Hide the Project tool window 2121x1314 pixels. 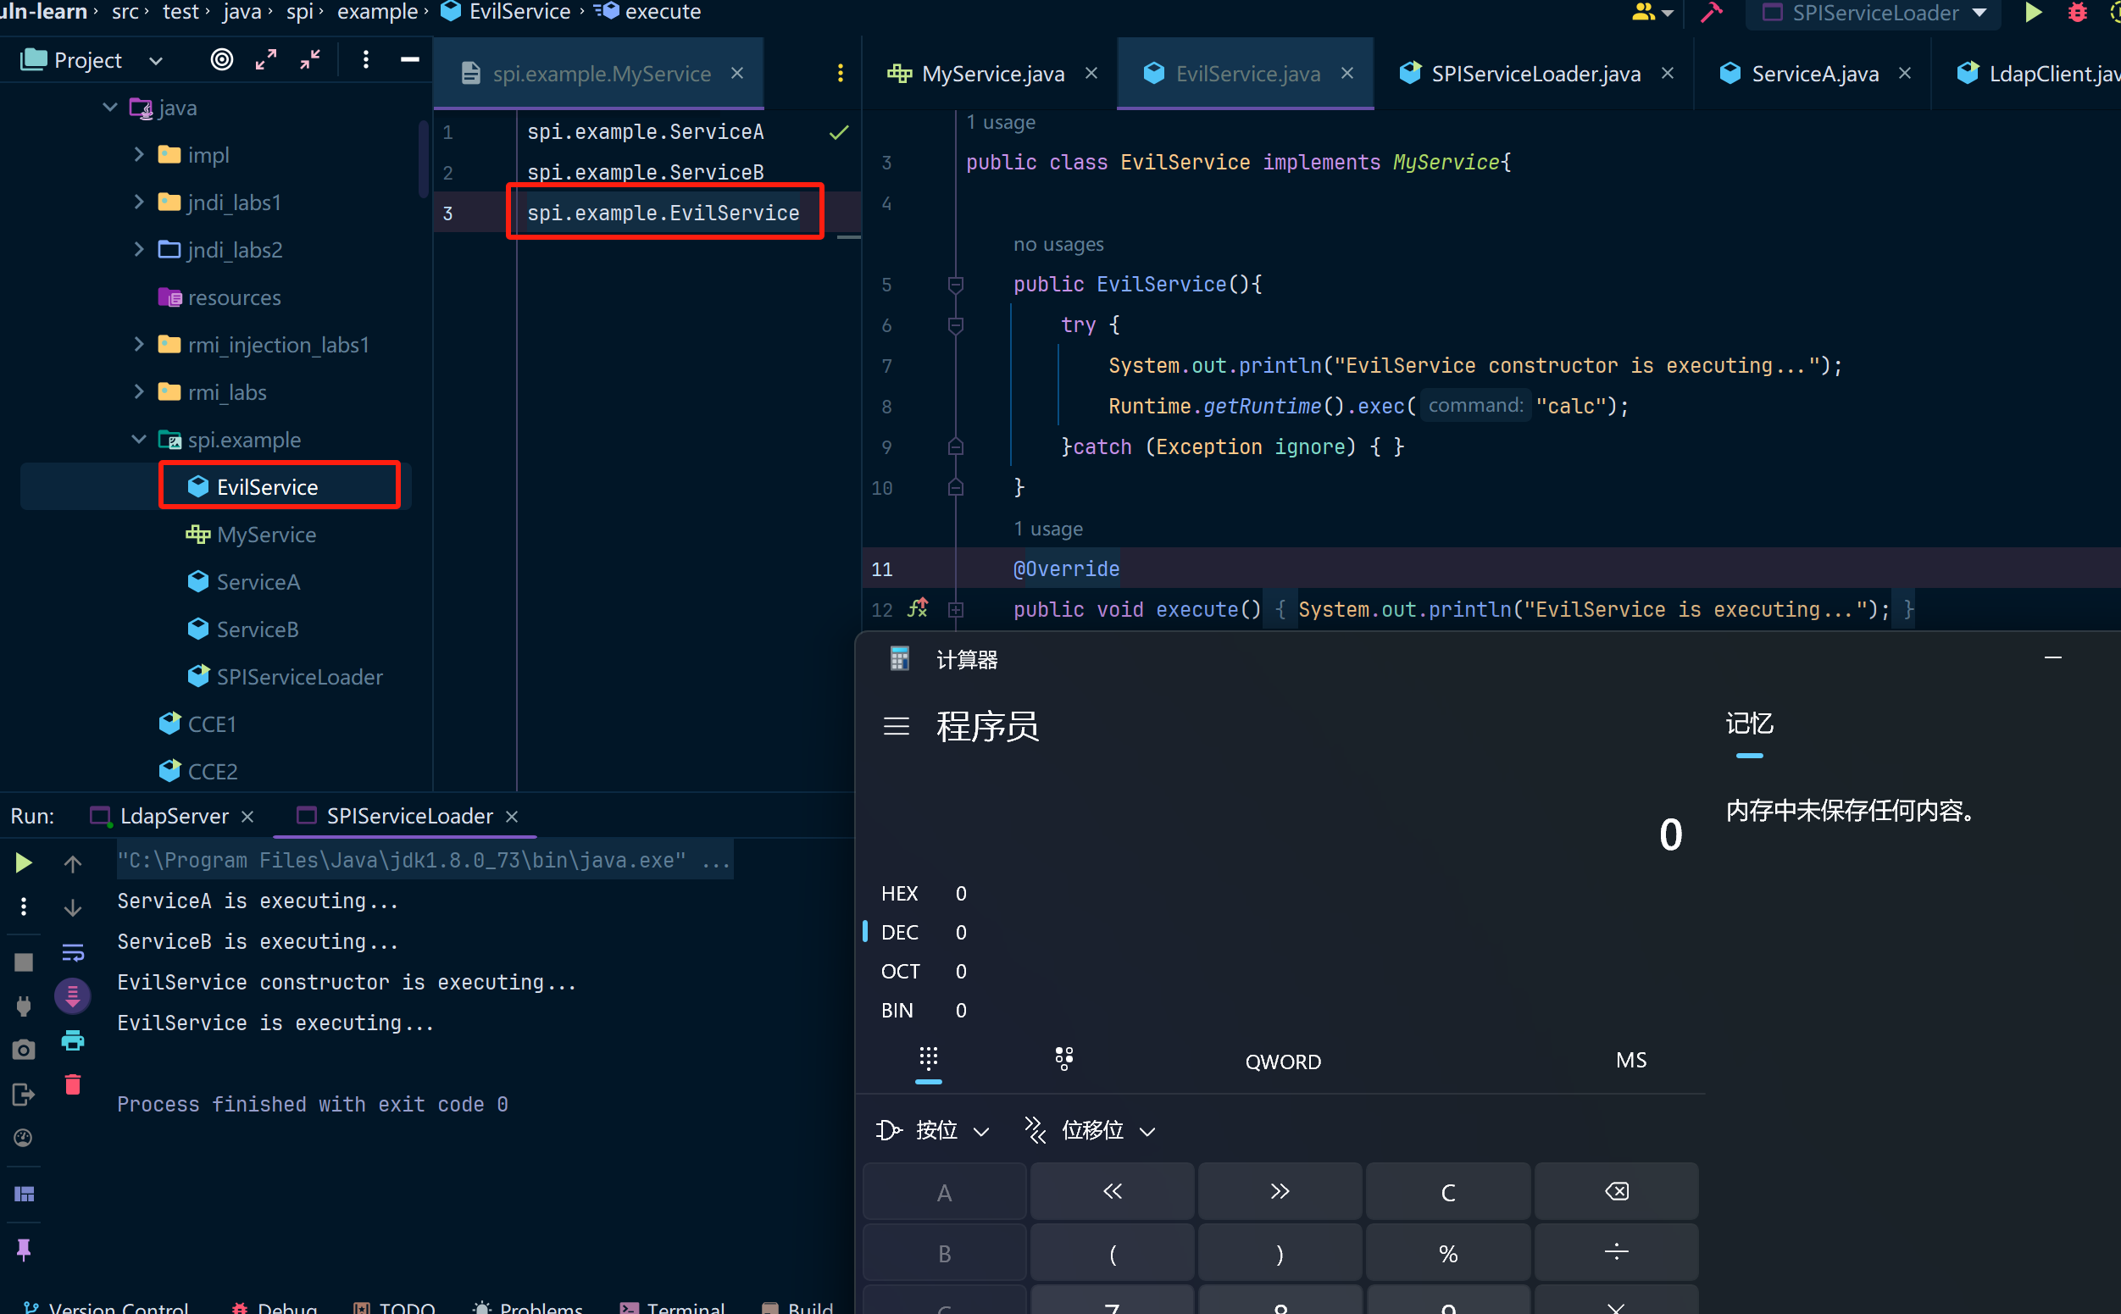click(409, 59)
